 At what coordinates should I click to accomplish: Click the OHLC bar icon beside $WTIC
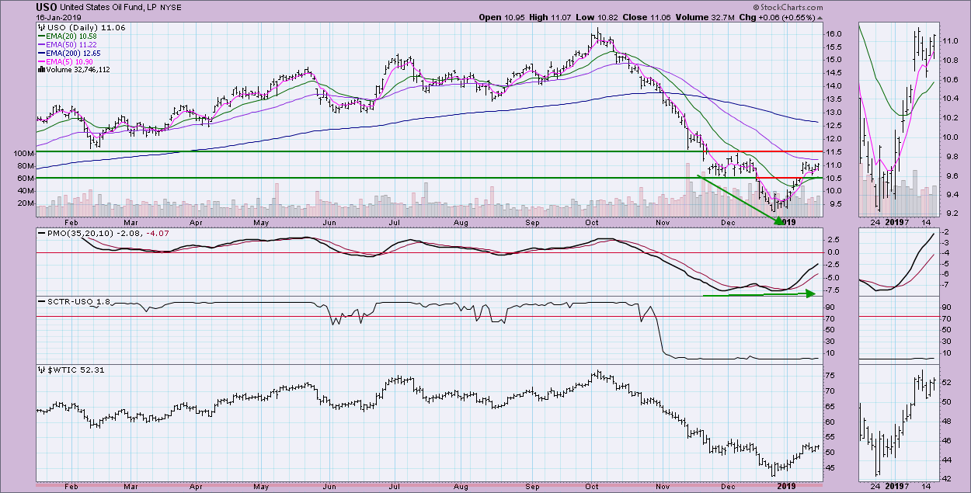(x=40, y=370)
